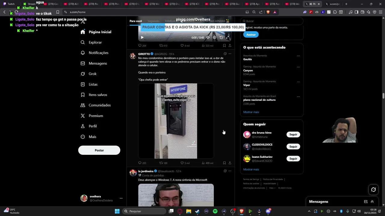The height and width of the screenshot is (216, 385).
Task: Open more options on la jardineira post
Action: [x=230, y=171]
